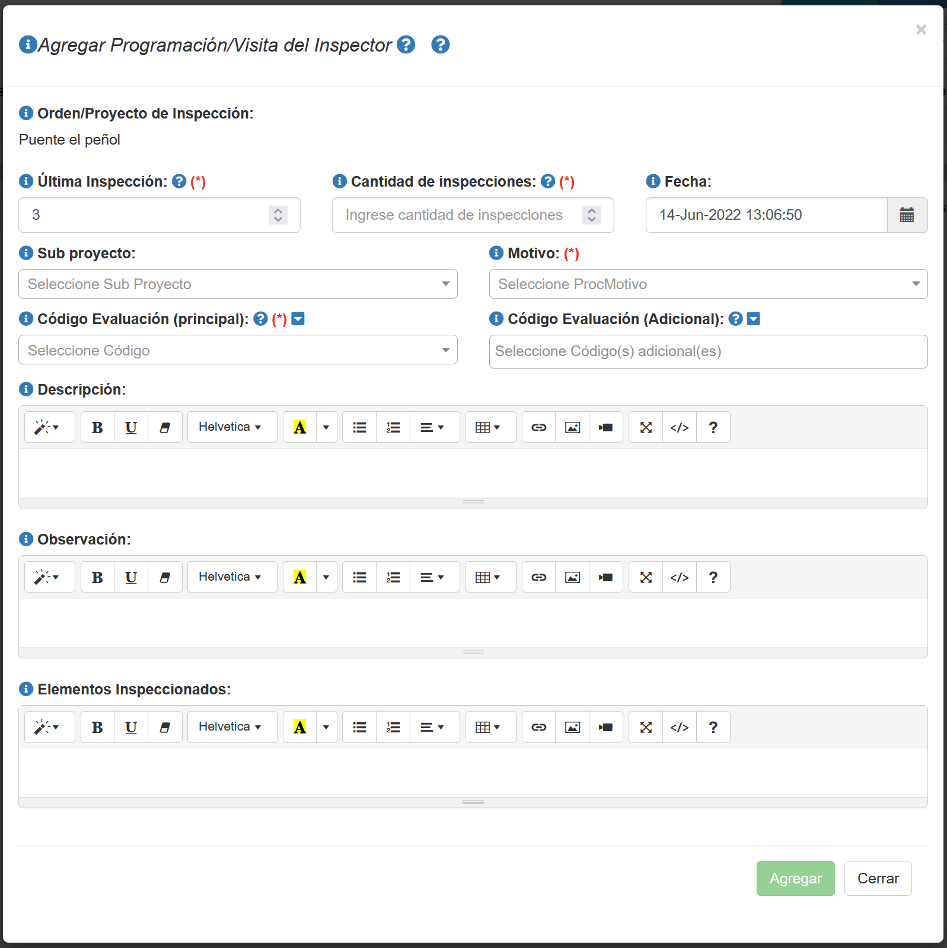
Task: Click the Última Inspección number stepper
Action: [x=278, y=215]
